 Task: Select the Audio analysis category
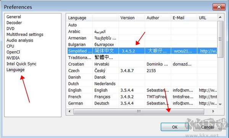coord(20,40)
